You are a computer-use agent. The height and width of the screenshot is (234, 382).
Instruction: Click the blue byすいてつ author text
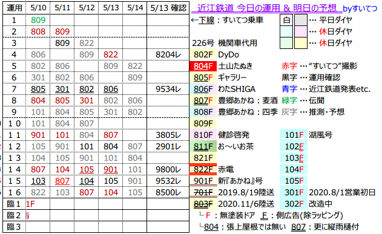pyautogui.click(x=360, y=8)
